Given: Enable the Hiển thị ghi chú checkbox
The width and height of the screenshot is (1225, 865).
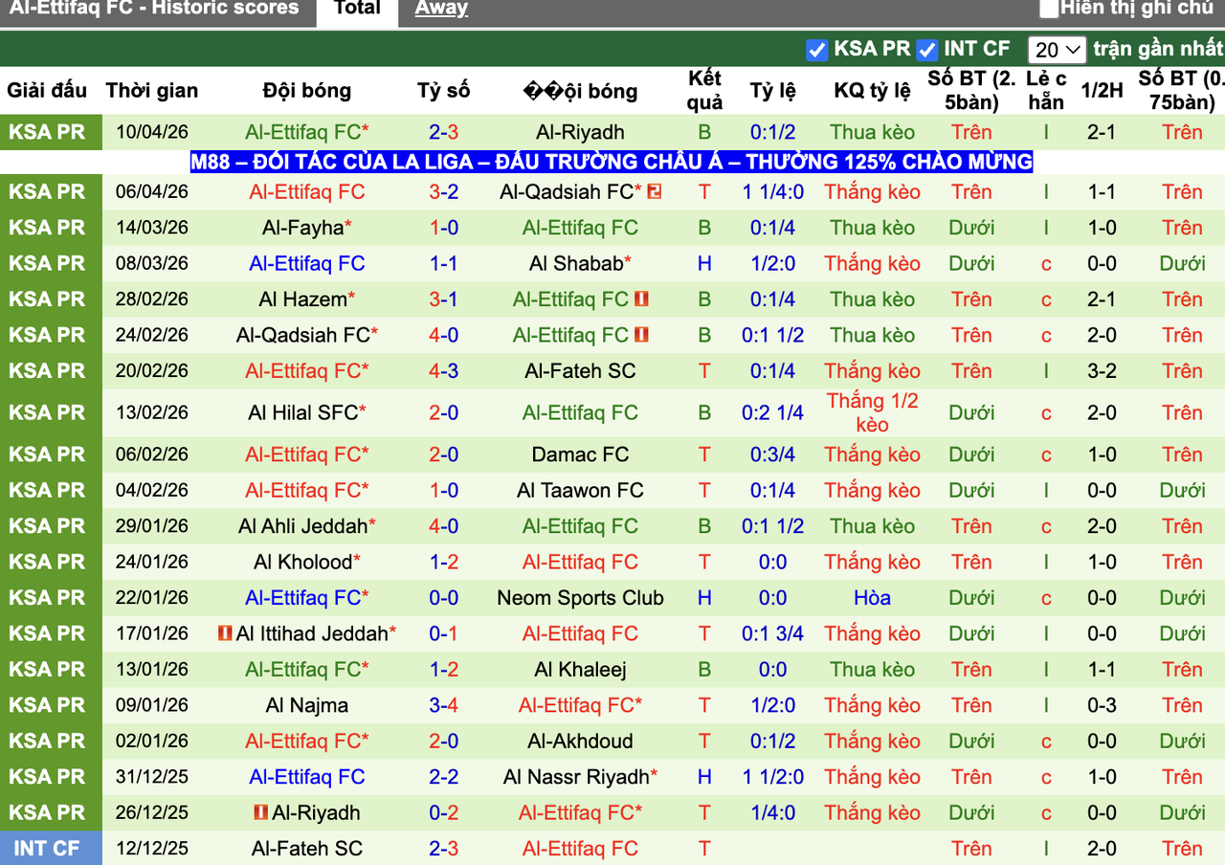Looking at the screenshot, I should click(x=1049, y=8).
